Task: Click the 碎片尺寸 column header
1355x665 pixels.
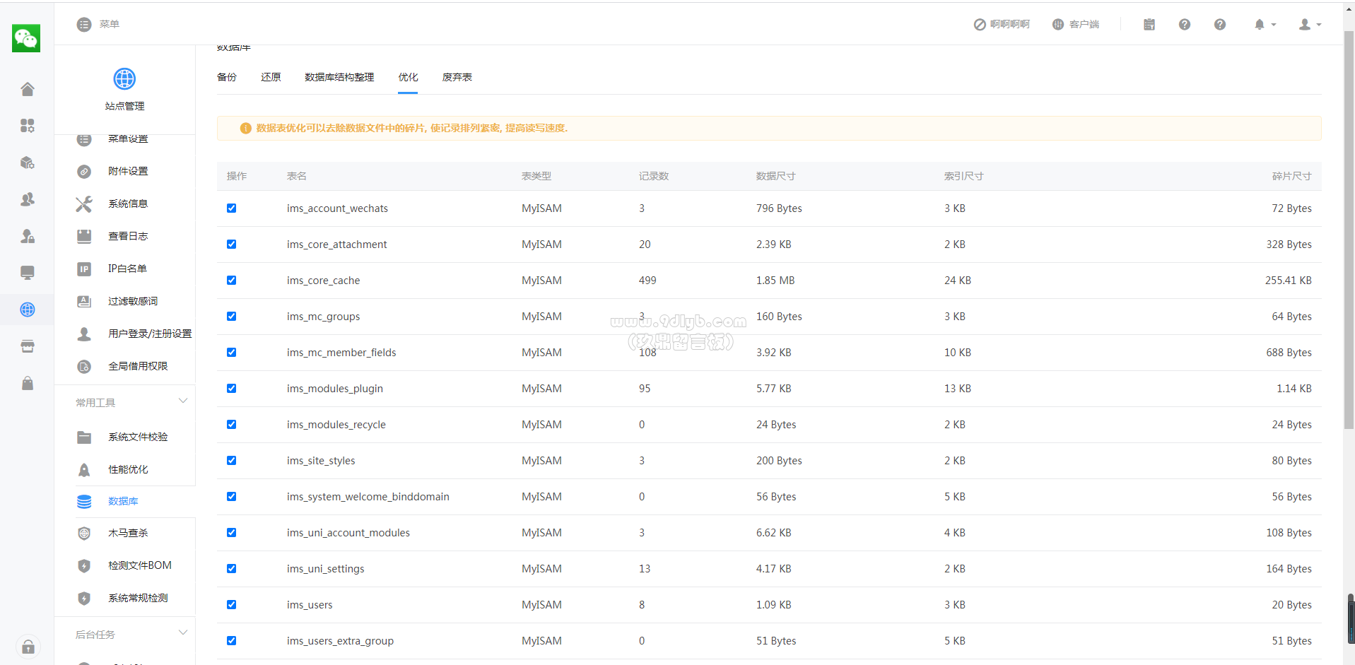Action: click(x=1291, y=176)
